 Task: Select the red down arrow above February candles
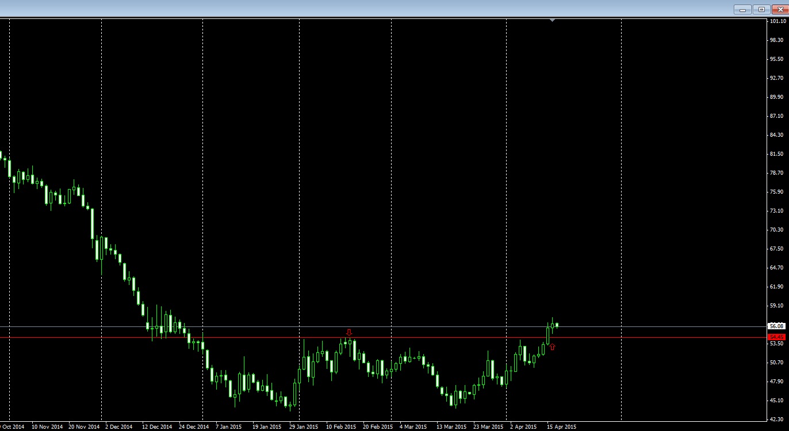349,332
